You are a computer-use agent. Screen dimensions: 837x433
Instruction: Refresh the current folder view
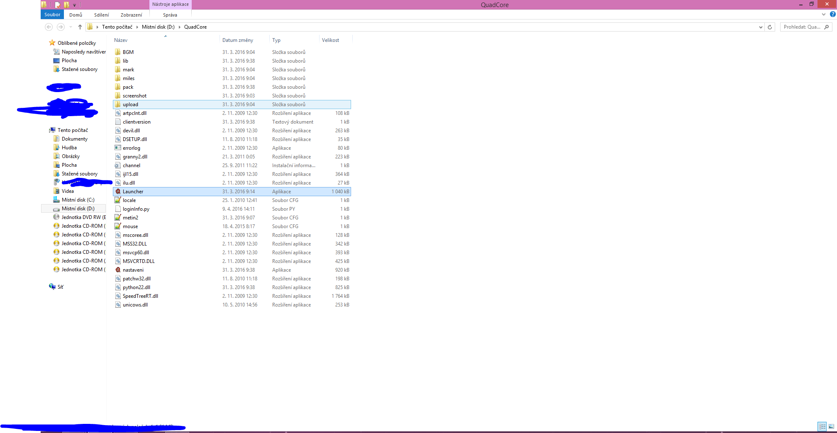[x=770, y=27]
